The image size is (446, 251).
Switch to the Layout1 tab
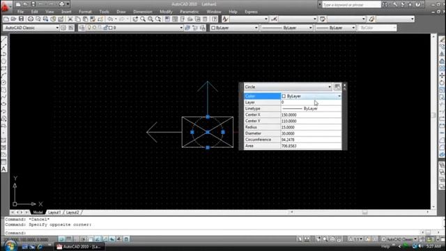coord(54,212)
